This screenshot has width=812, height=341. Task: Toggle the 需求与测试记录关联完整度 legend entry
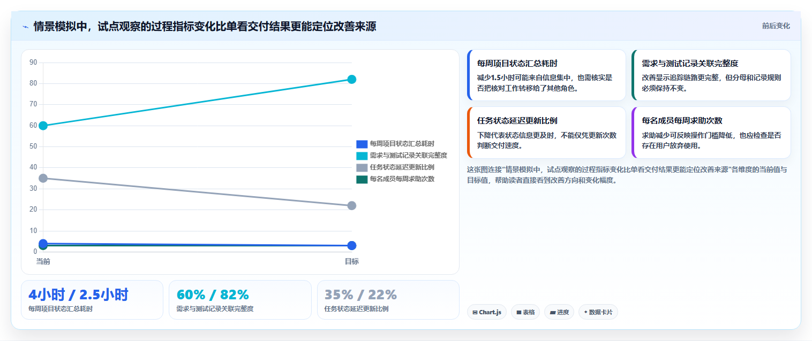402,156
